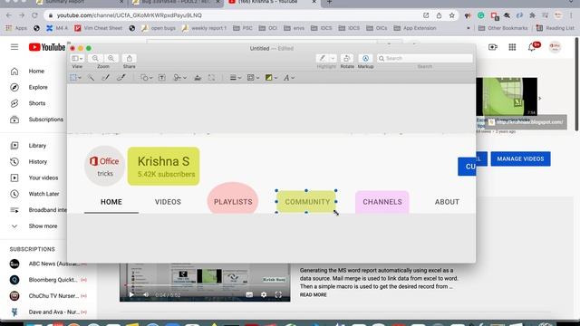Open the weekly report 1 bookmark
580x326 pixels.
204,28
